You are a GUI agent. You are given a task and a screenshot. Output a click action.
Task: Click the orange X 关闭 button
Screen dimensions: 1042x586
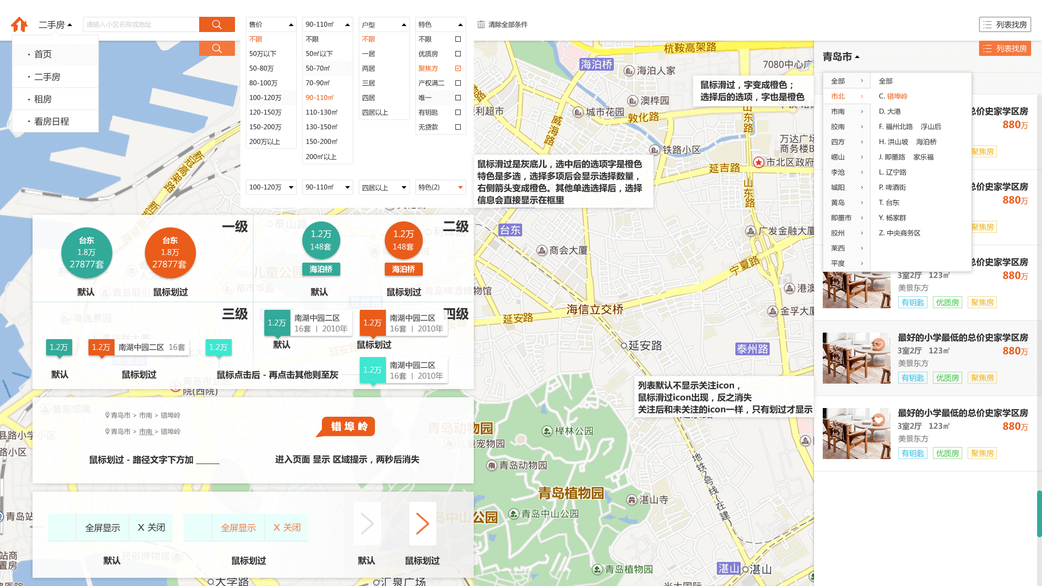point(287,527)
